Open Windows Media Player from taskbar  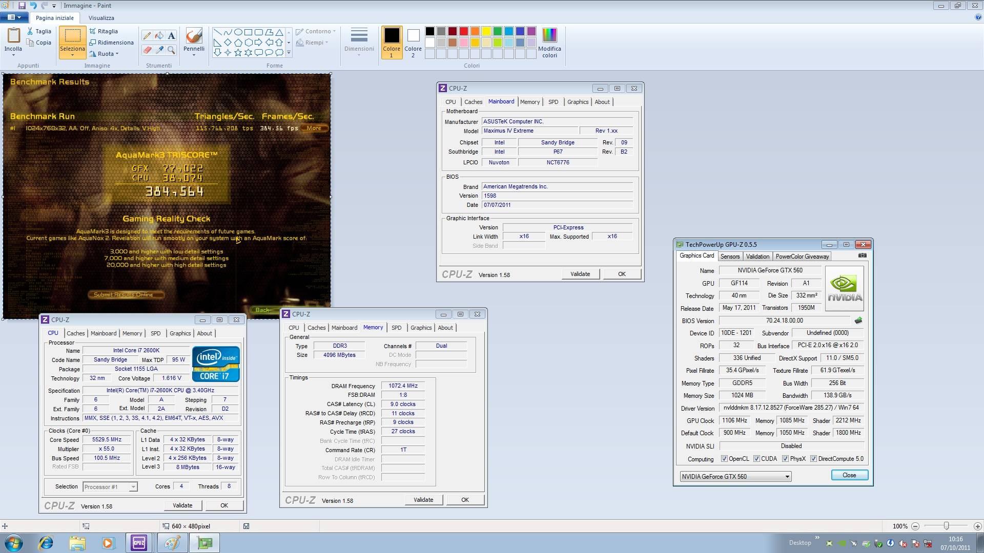pos(108,543)
